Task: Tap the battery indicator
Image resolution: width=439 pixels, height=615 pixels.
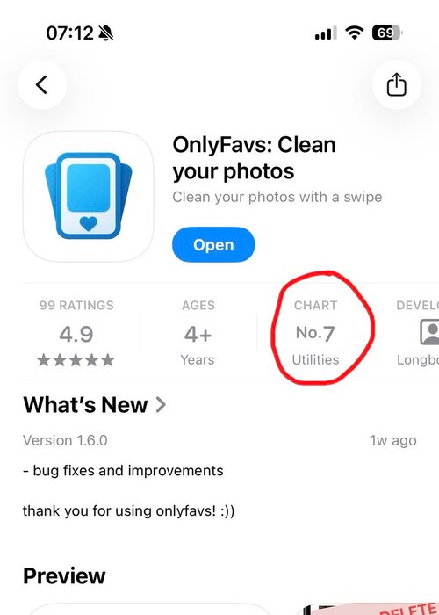Action: 387,33
